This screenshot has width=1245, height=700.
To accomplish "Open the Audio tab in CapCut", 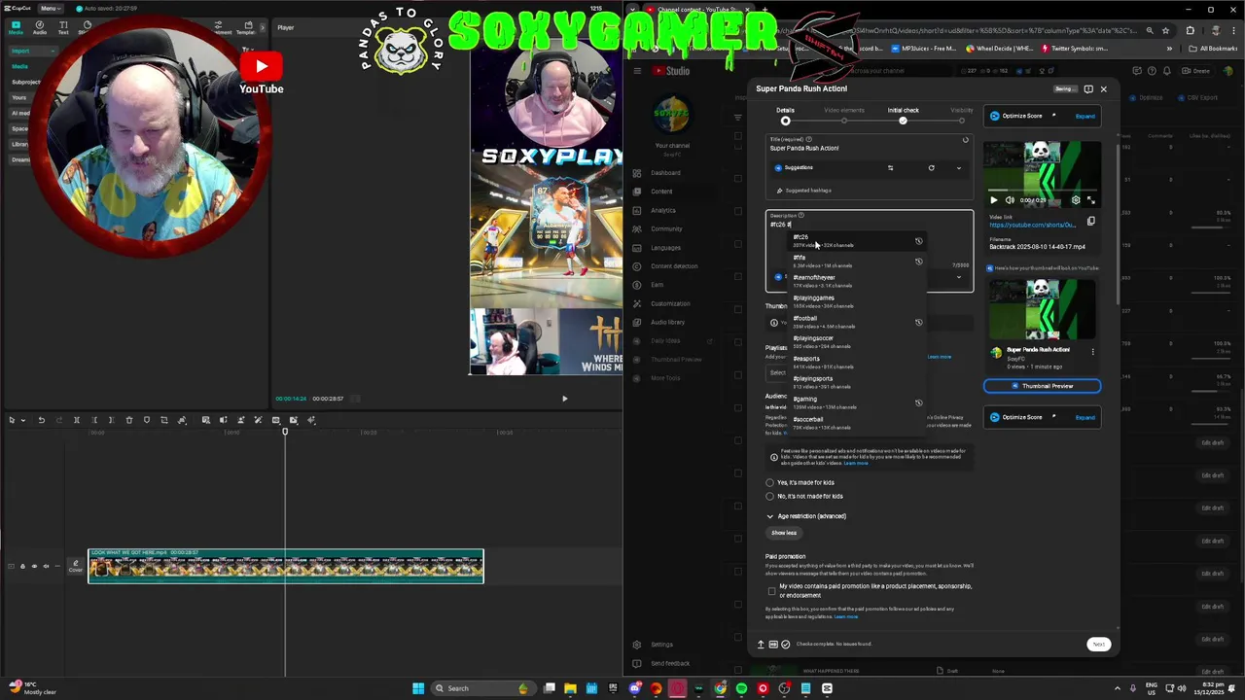I will pos(39,27).
